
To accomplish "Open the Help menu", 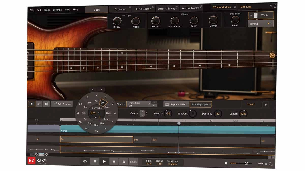I will pyautogui.click(x=76, y=10).
